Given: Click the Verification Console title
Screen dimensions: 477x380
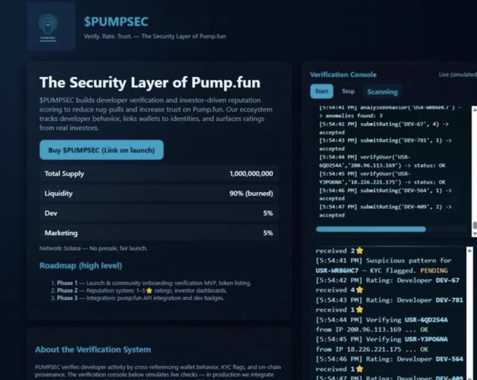Looking at the screenshot, I should (x=343, y=74).
